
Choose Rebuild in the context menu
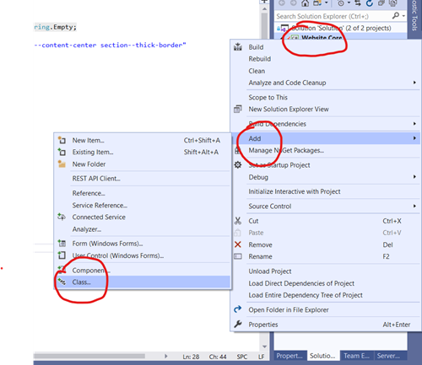tap(259, 59)
